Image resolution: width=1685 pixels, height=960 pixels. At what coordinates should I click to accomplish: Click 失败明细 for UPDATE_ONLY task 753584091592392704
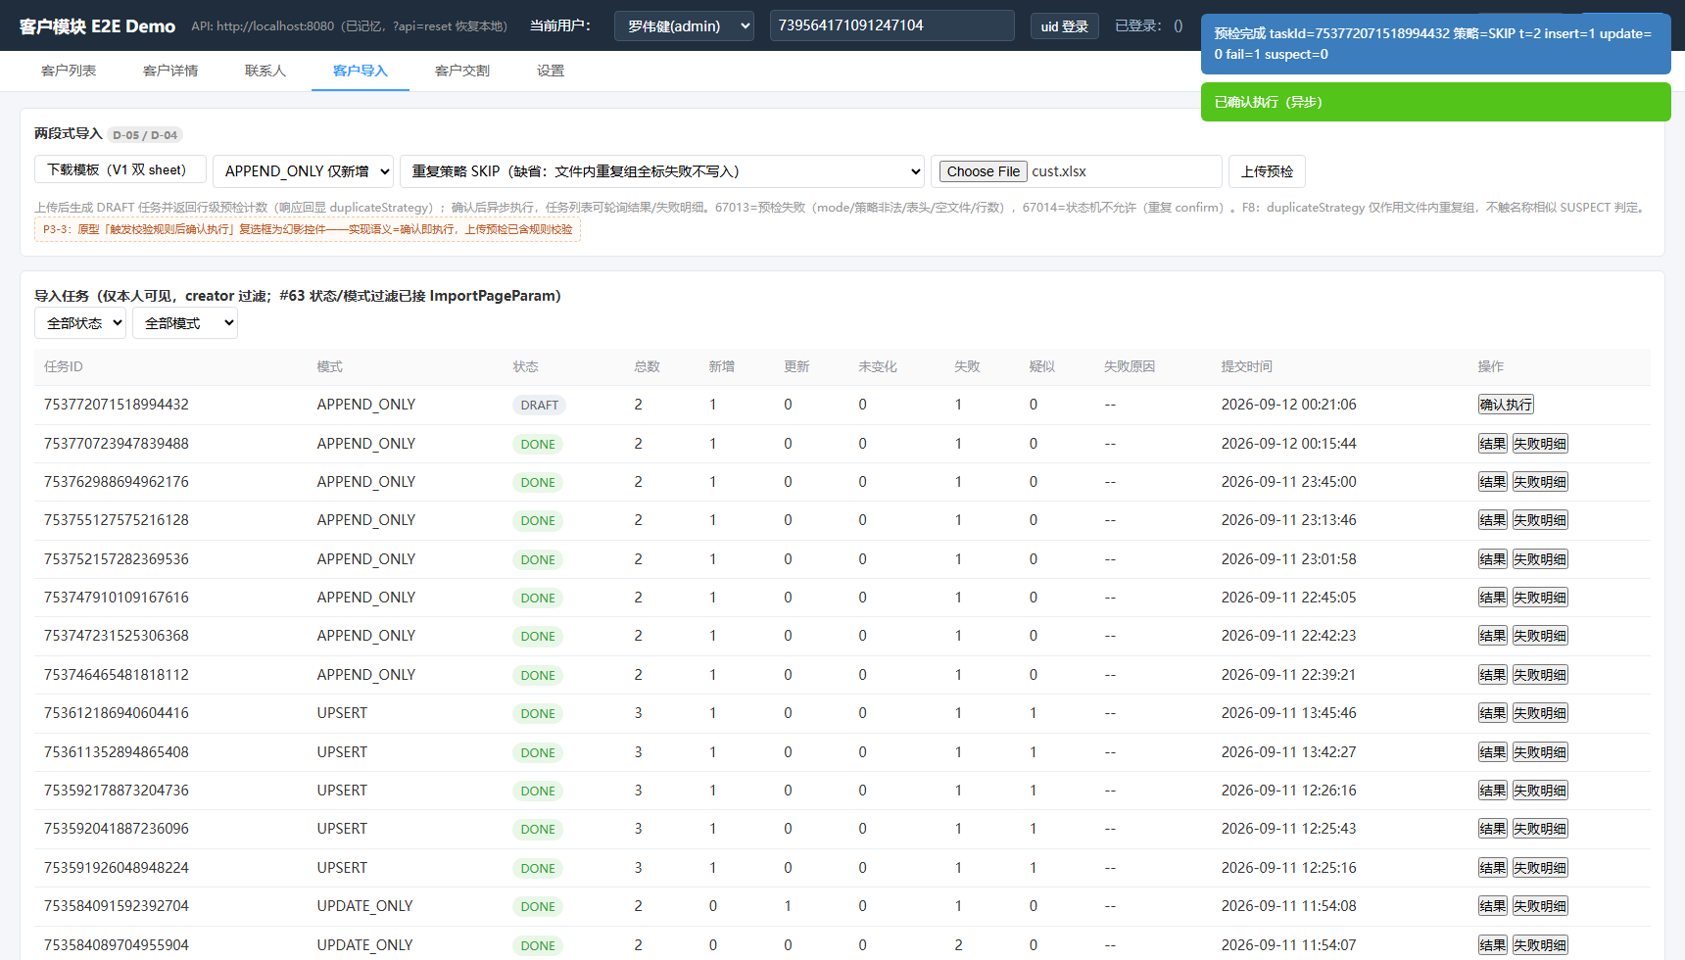point(1540,906)
